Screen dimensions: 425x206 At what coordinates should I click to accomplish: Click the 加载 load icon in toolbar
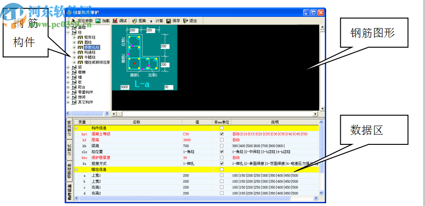(98, 21)
